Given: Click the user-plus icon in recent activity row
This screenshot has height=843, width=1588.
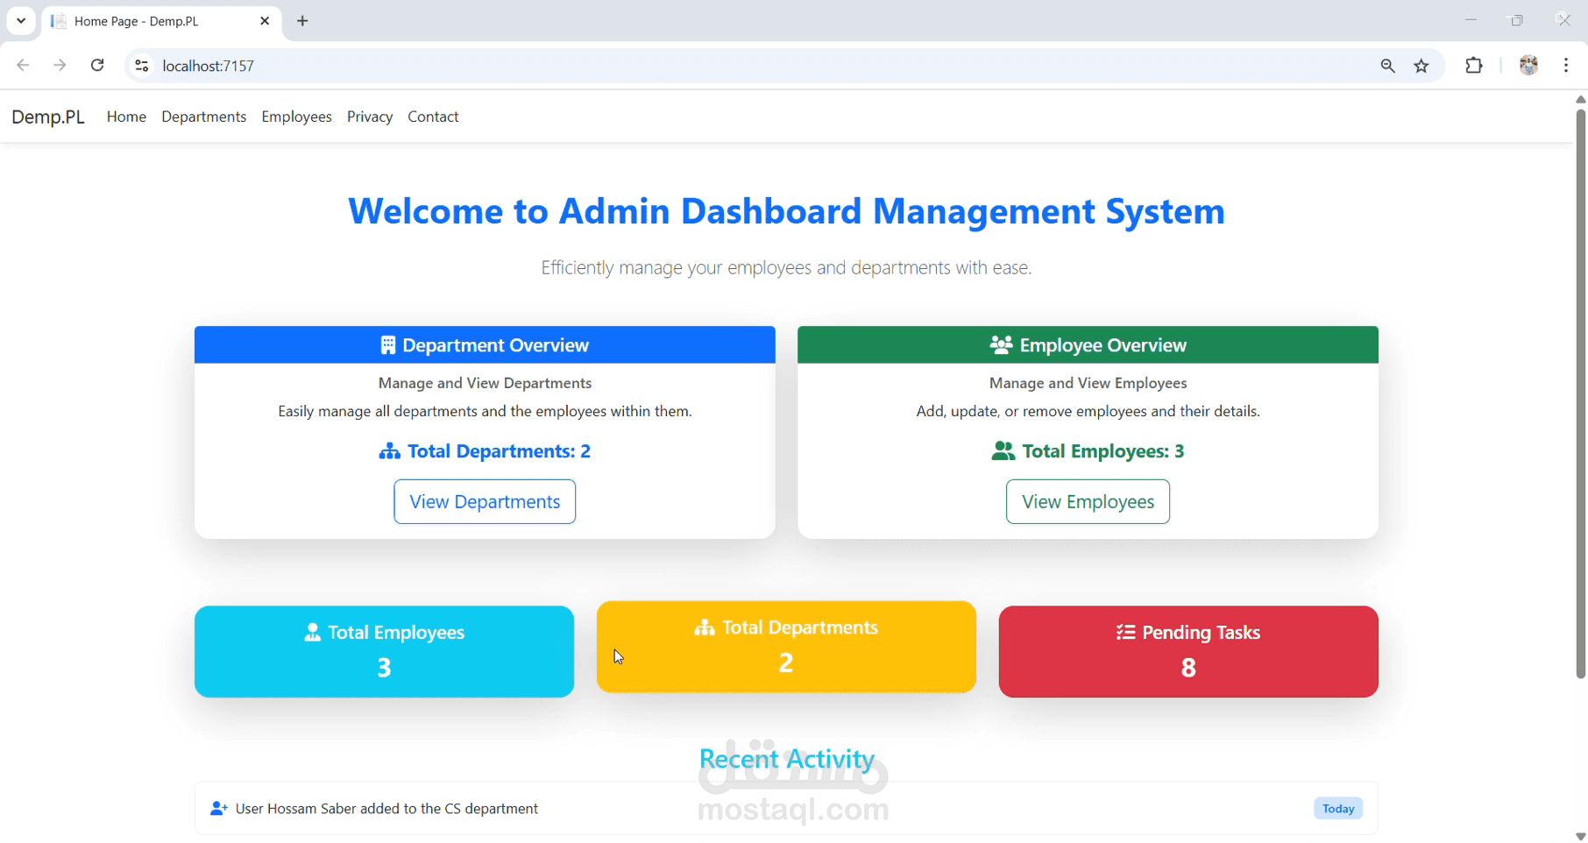Looking at the screenshot, I should tap(219, 809).
